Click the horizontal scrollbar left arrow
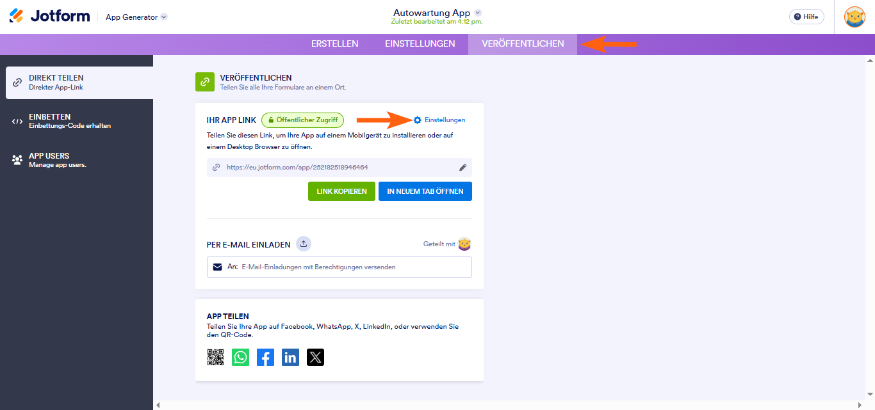Image resolution: width=875 pixels, height=410 pixels. pos(158,405)
